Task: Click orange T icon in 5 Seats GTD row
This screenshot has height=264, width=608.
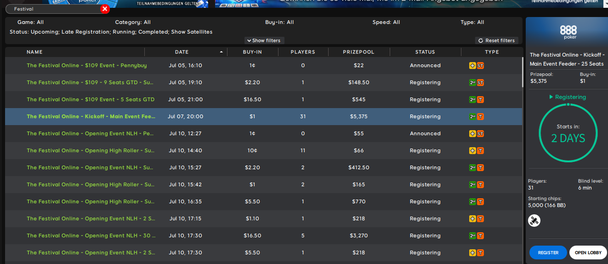Action: (x=480, y=100)
